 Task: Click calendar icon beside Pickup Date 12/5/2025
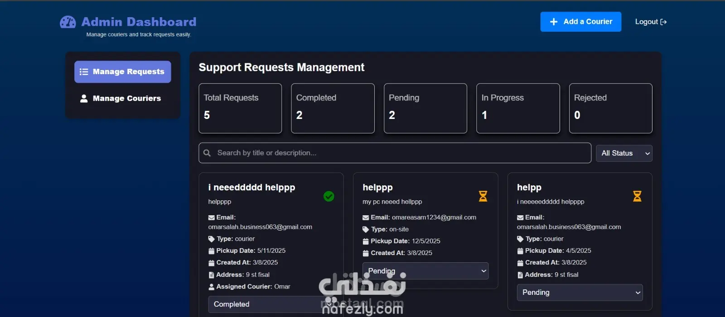click(x=366, y=241)
